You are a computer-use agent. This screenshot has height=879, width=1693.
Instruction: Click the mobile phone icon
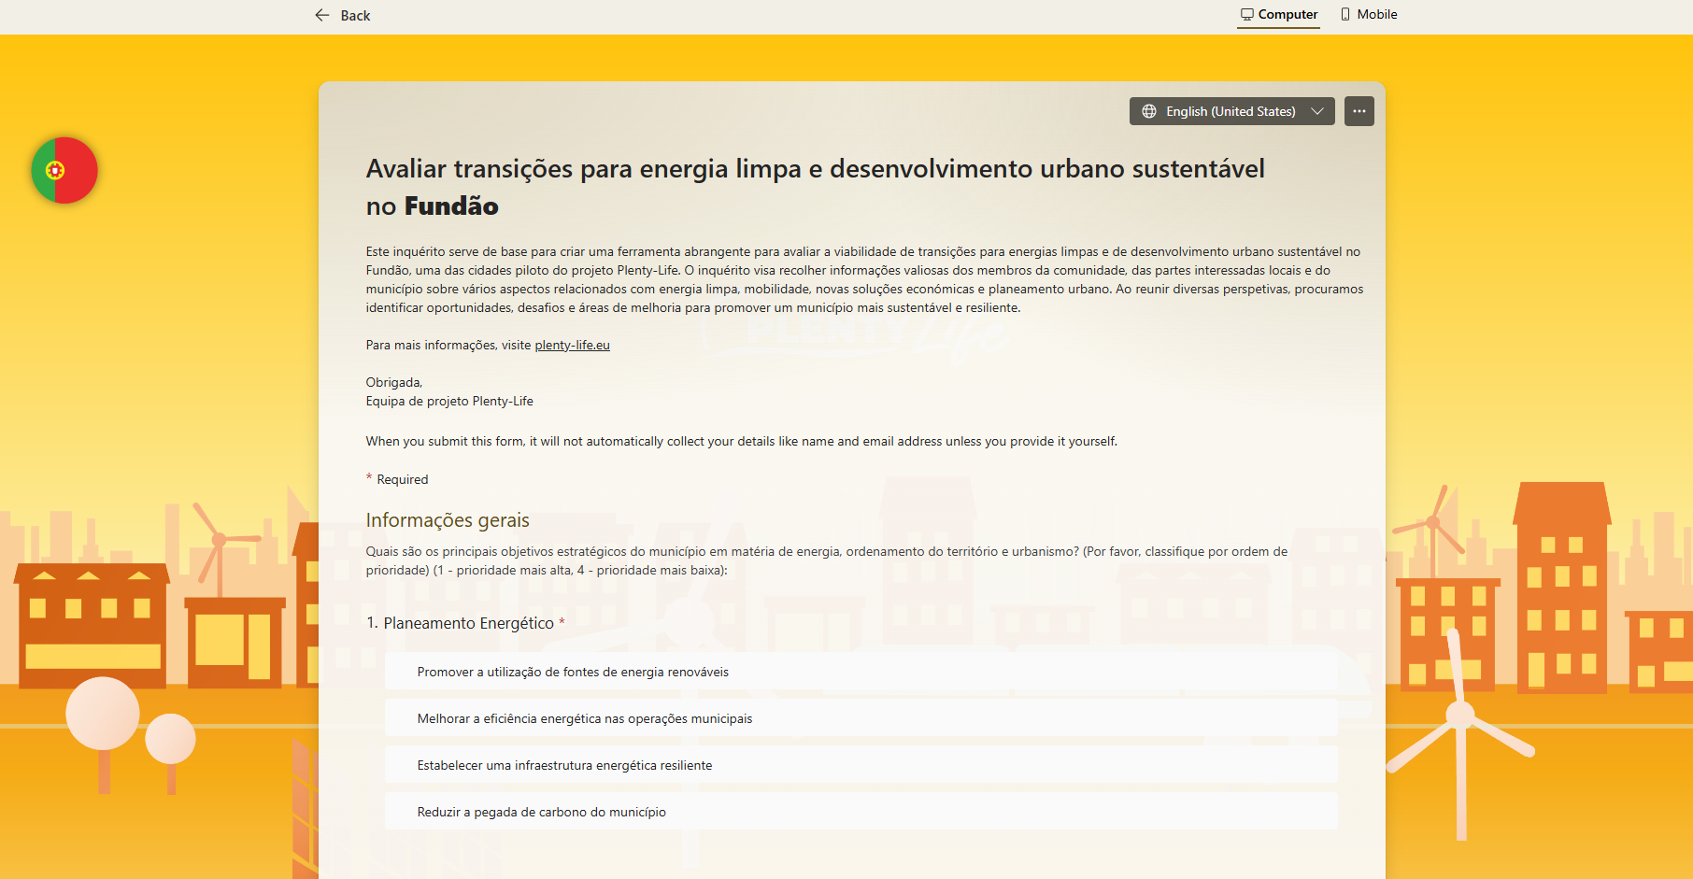pos(1345,15)
